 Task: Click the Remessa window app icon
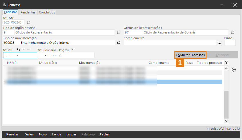coord(4,5)
